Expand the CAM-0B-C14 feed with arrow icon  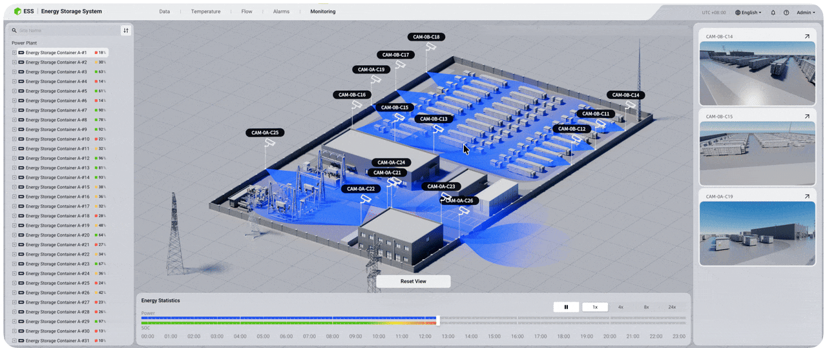click(807, 37)
